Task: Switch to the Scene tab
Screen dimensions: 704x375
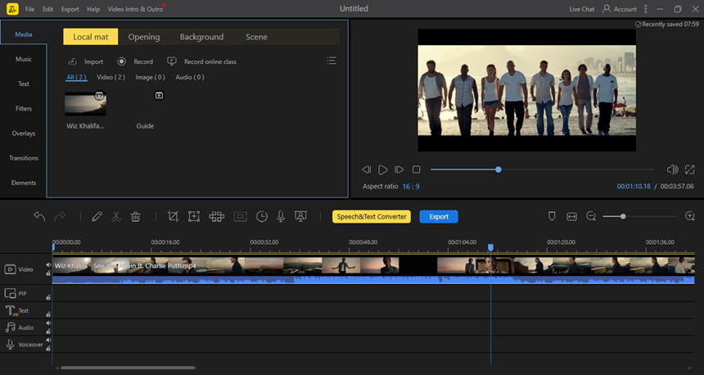Action: click(x=256, y=37)
